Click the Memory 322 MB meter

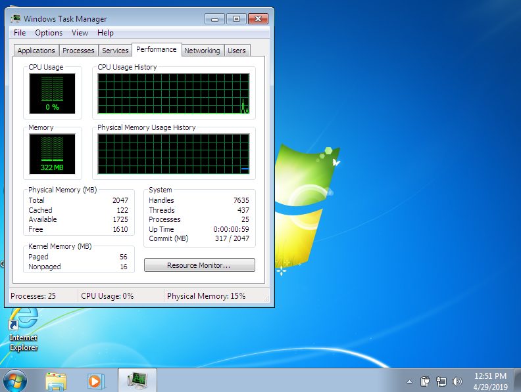[52, 154]
